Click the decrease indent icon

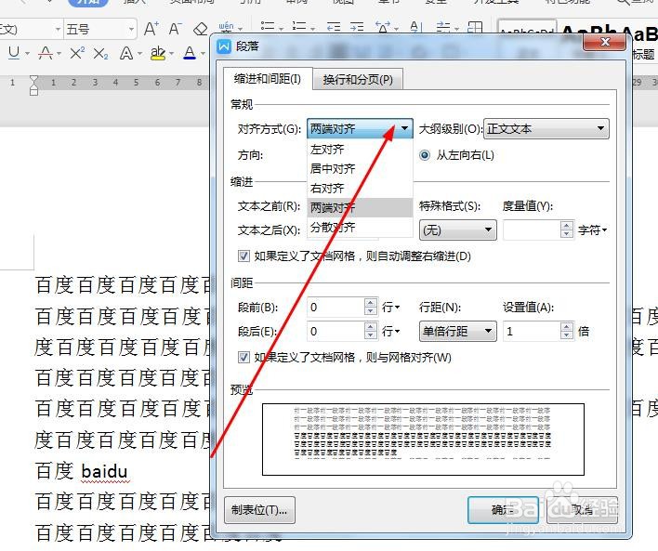click(x=334, y=27)
